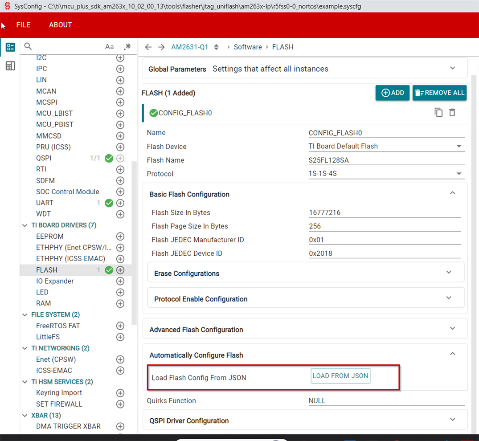Open AM2631-Q1 device selector
The image size is (479, 441).
(195, 47)
